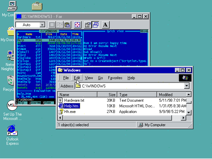Open Recycle Bin desktop icon
The width and height of the screenshot is (212, 159).
[11, 80]
